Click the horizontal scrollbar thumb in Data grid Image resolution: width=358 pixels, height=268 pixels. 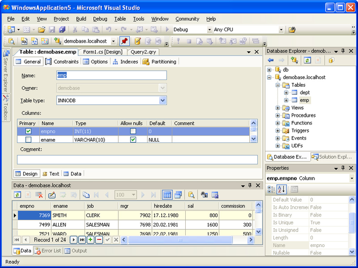tap(180, 239)
